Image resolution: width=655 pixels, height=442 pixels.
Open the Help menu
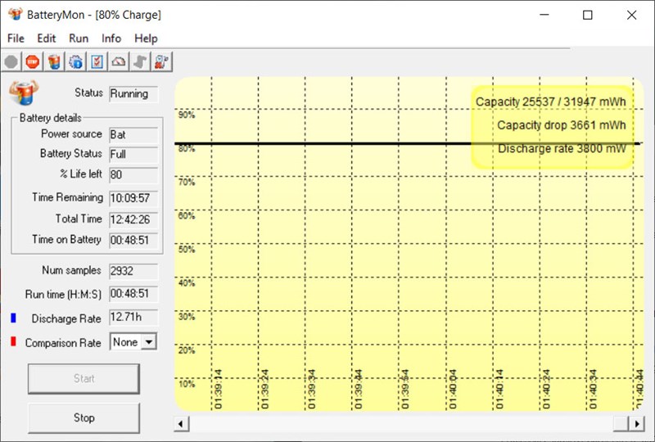(146, 38)
